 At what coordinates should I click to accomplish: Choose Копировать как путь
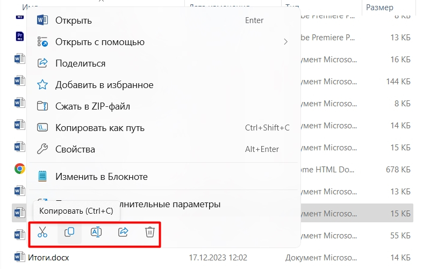[x=99, y=128]
